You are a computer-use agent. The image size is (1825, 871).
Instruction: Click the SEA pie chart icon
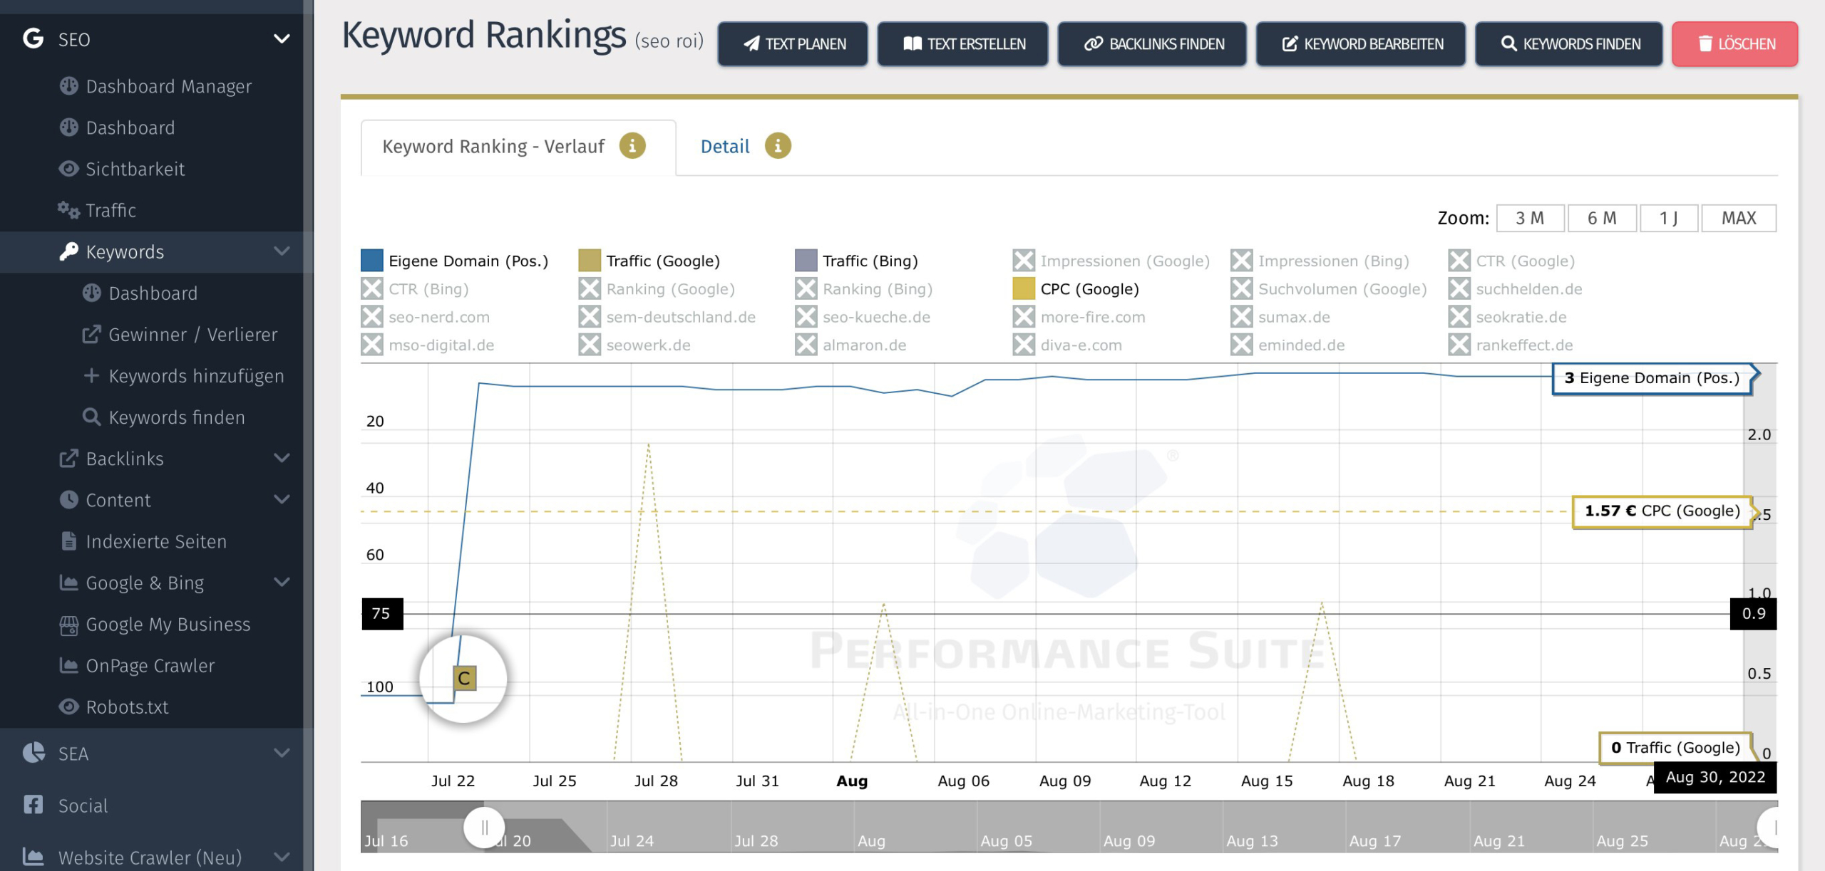34,753
